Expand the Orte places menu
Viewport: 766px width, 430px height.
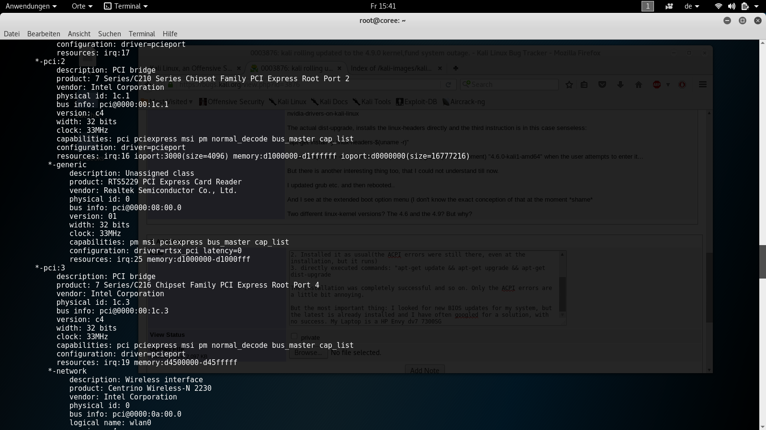[81, 6]
